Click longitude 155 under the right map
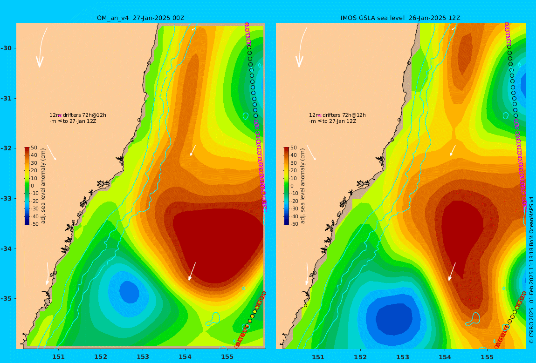Screen dimensions: 536x363 tap(487, 357)
